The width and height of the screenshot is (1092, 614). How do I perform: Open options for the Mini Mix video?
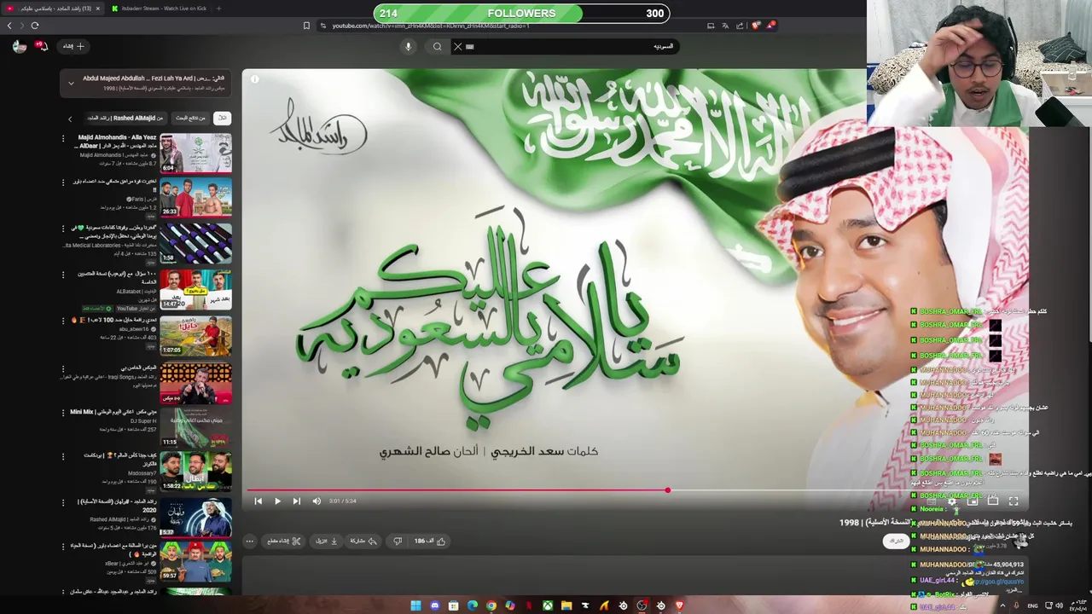[62, 412]
